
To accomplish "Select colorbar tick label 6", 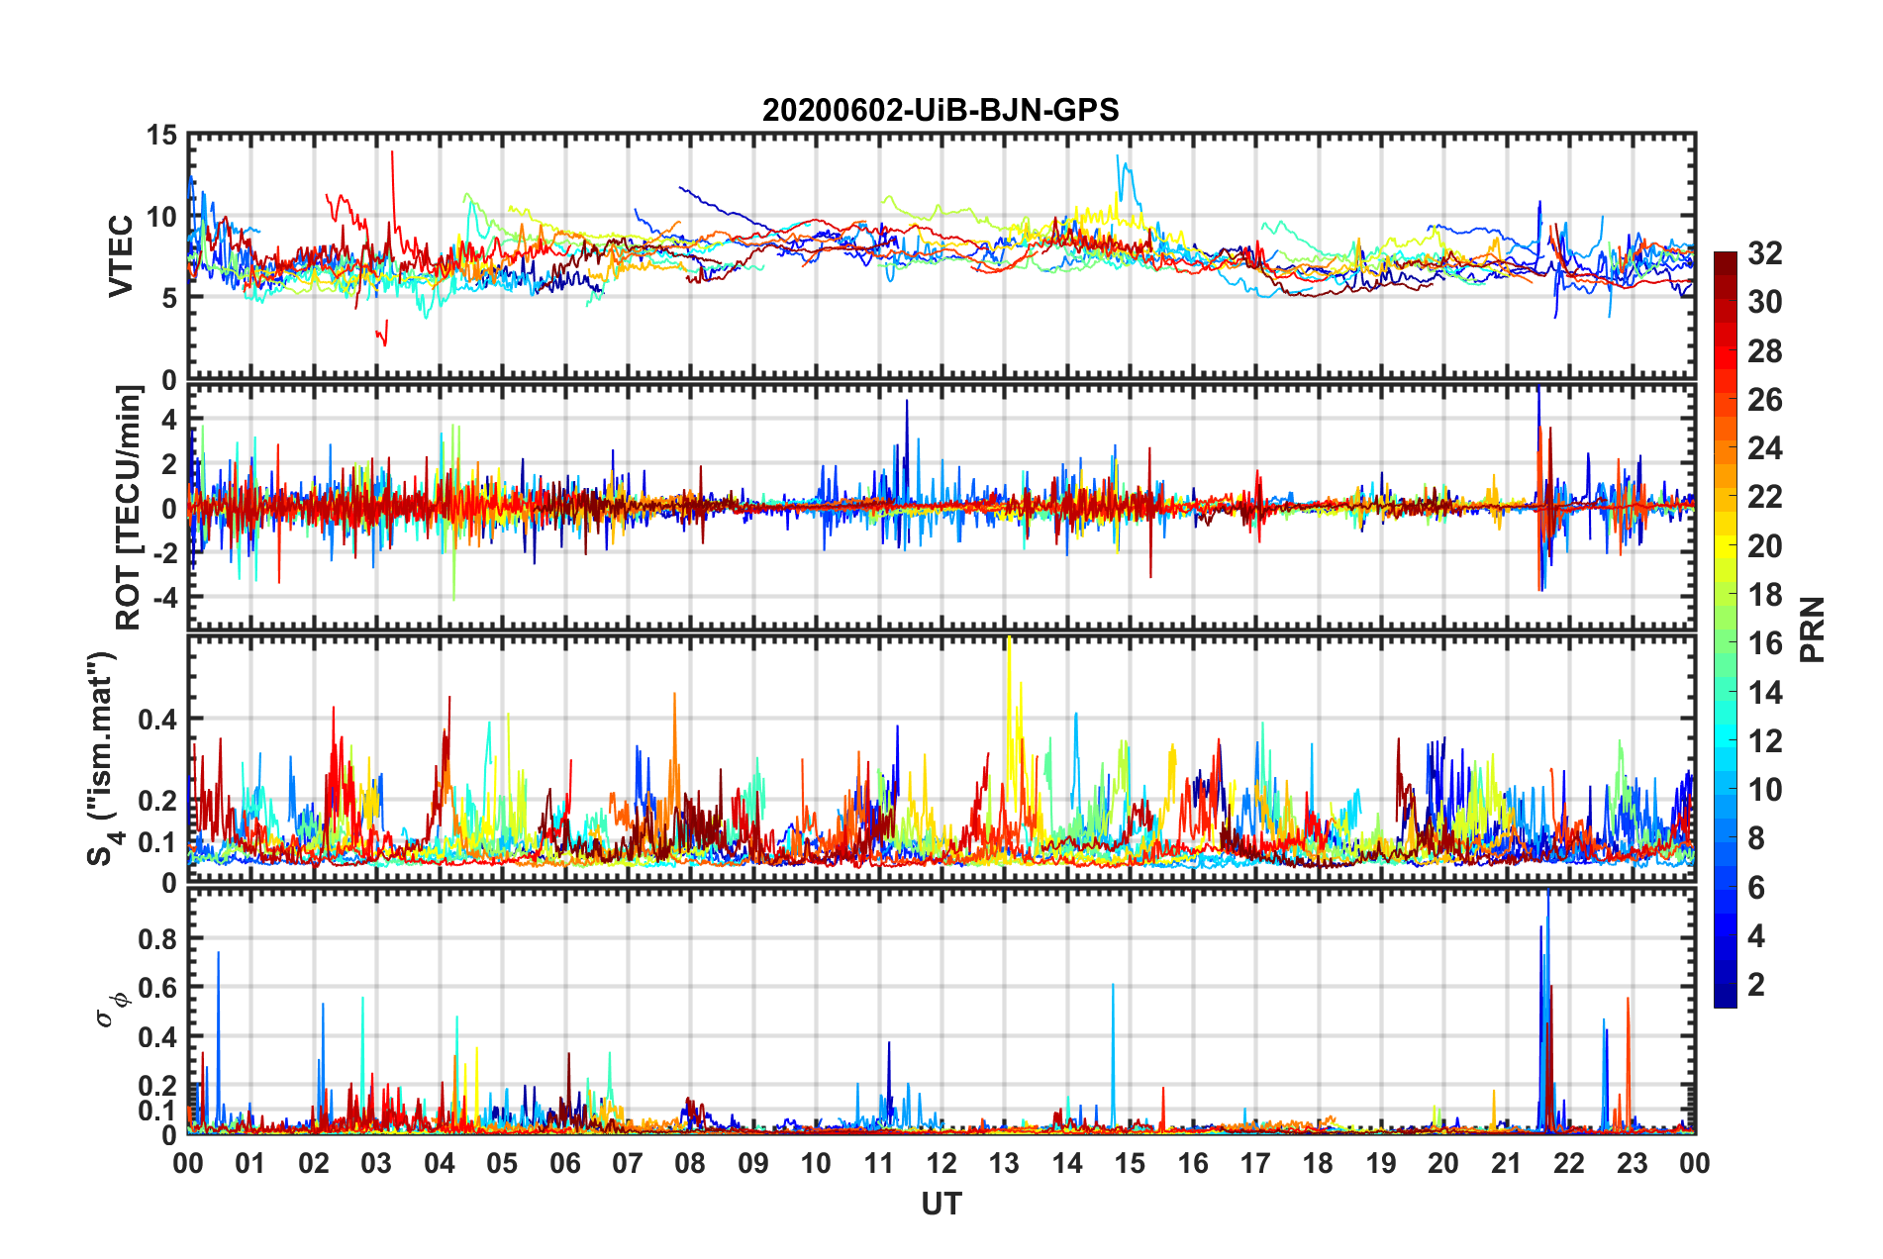I will (x=1756, y=888).
